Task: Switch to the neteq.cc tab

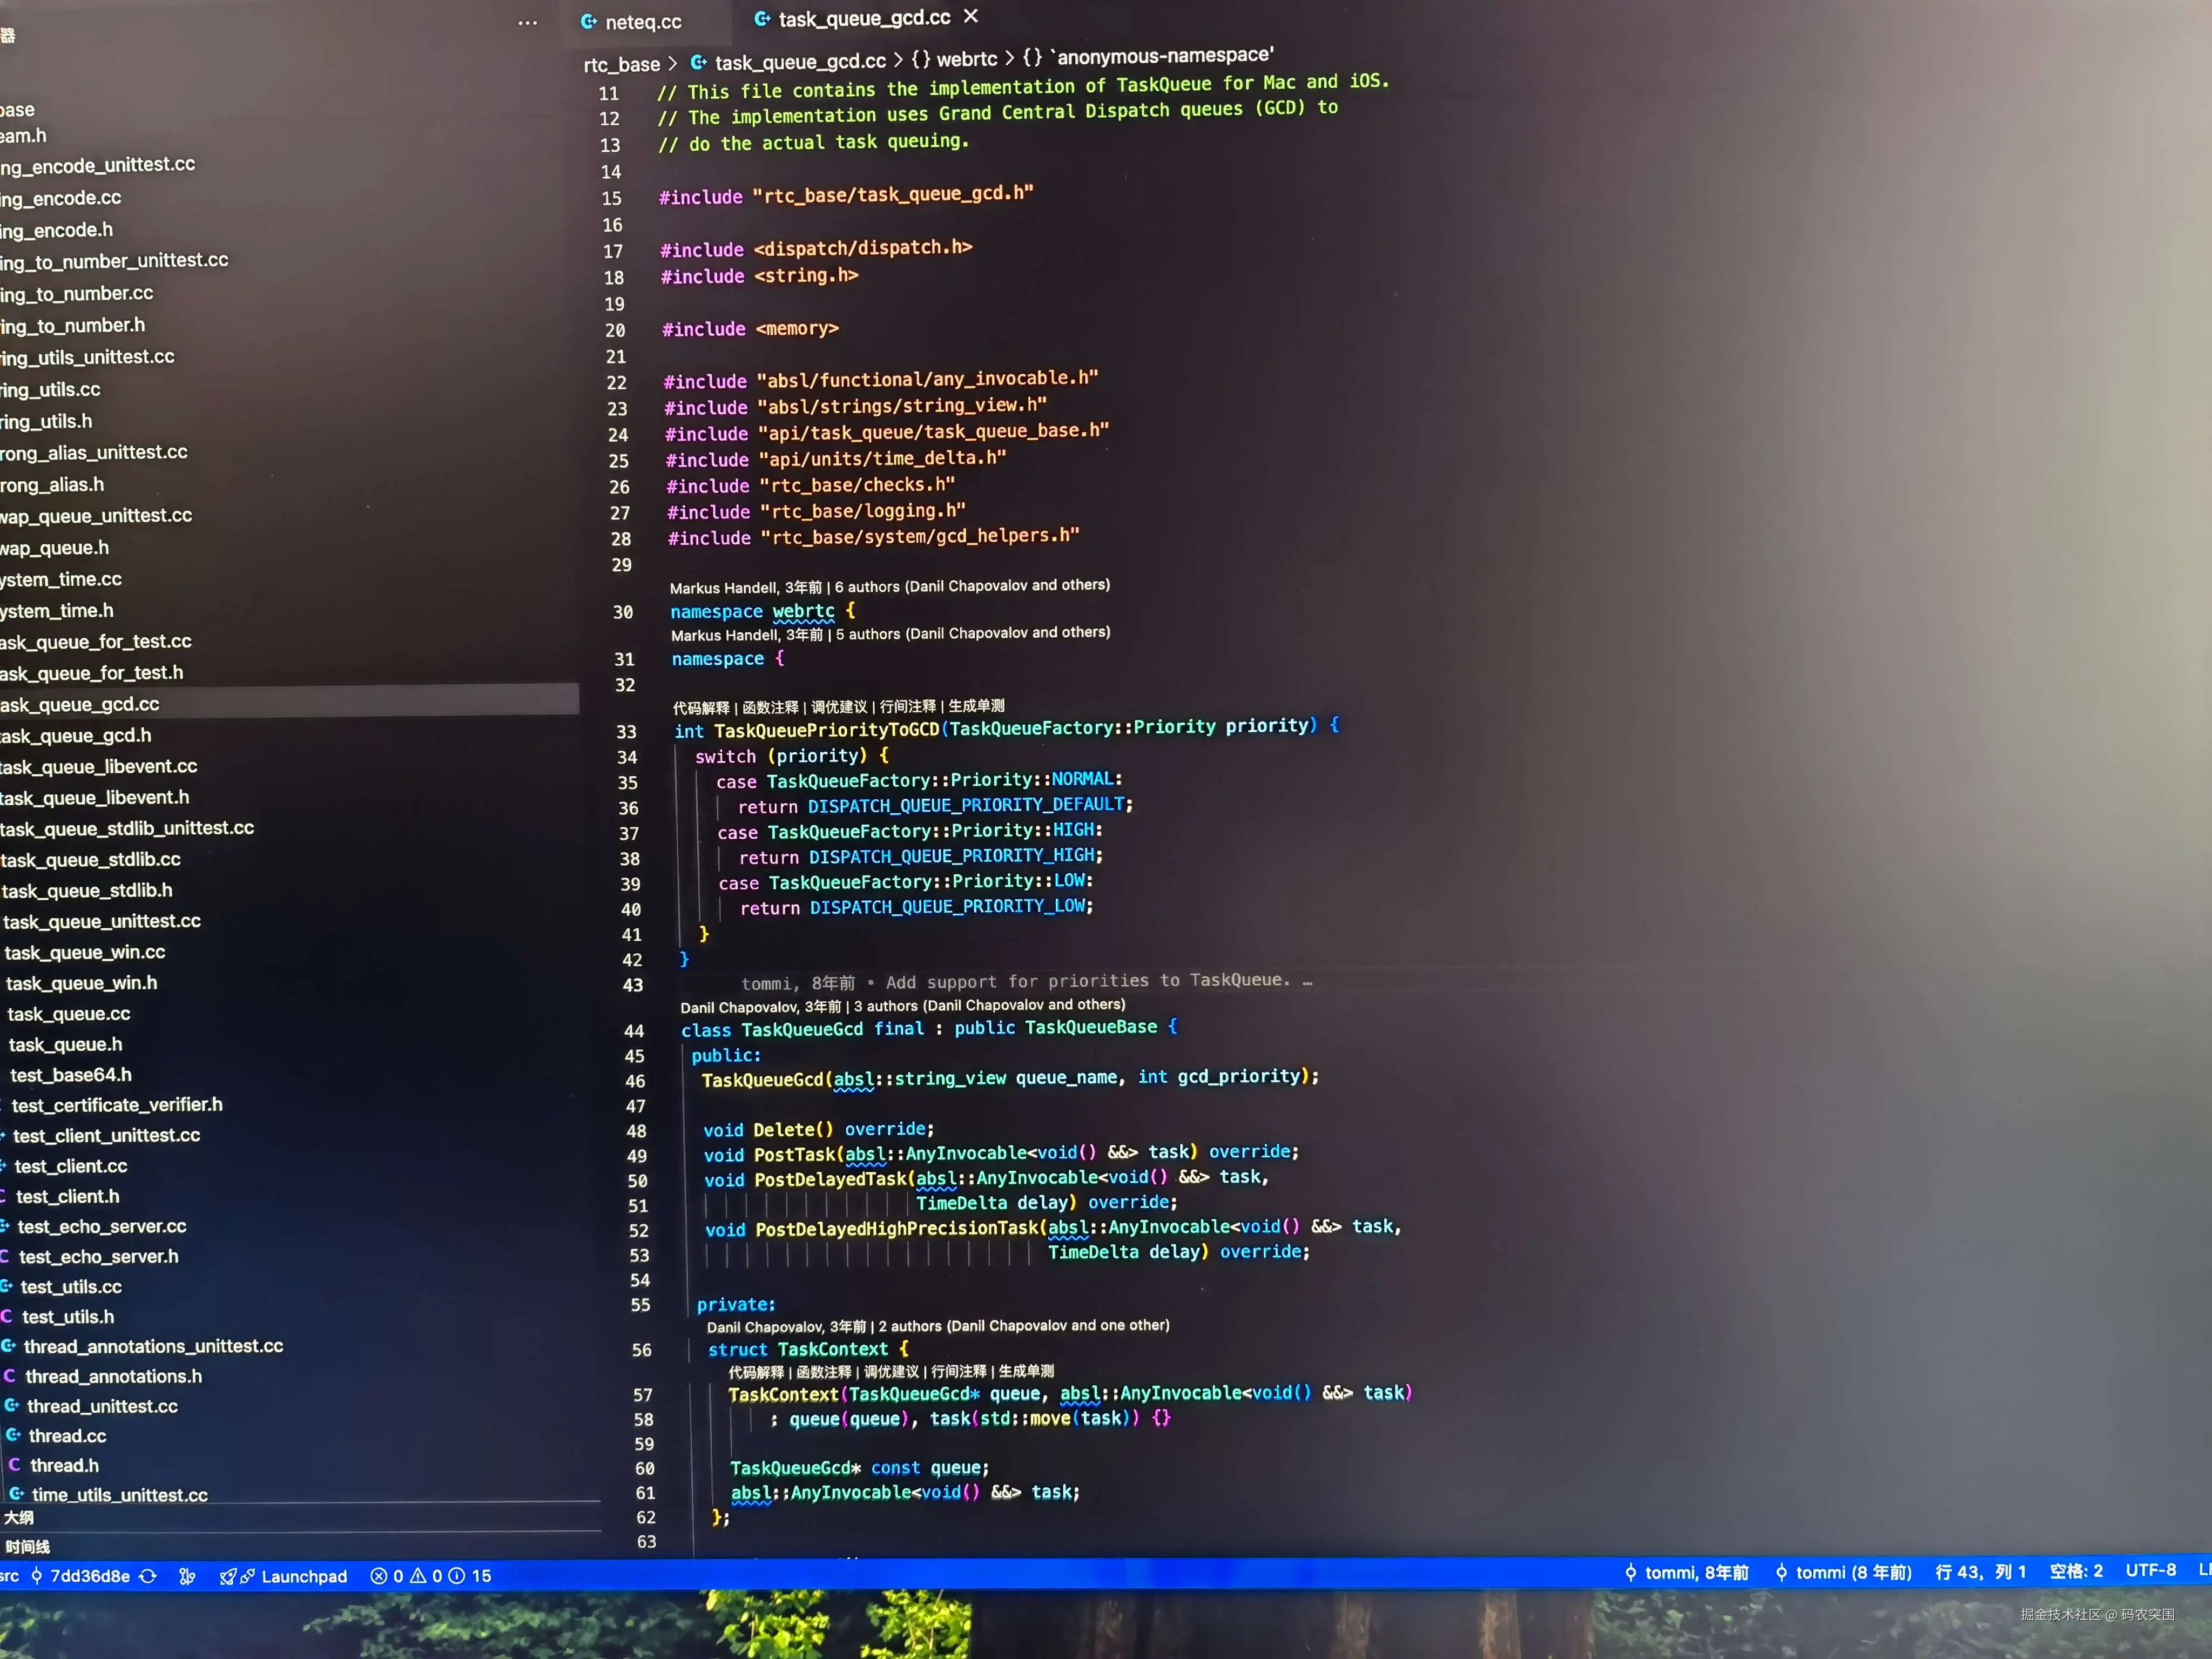Action: coord(644,21)
